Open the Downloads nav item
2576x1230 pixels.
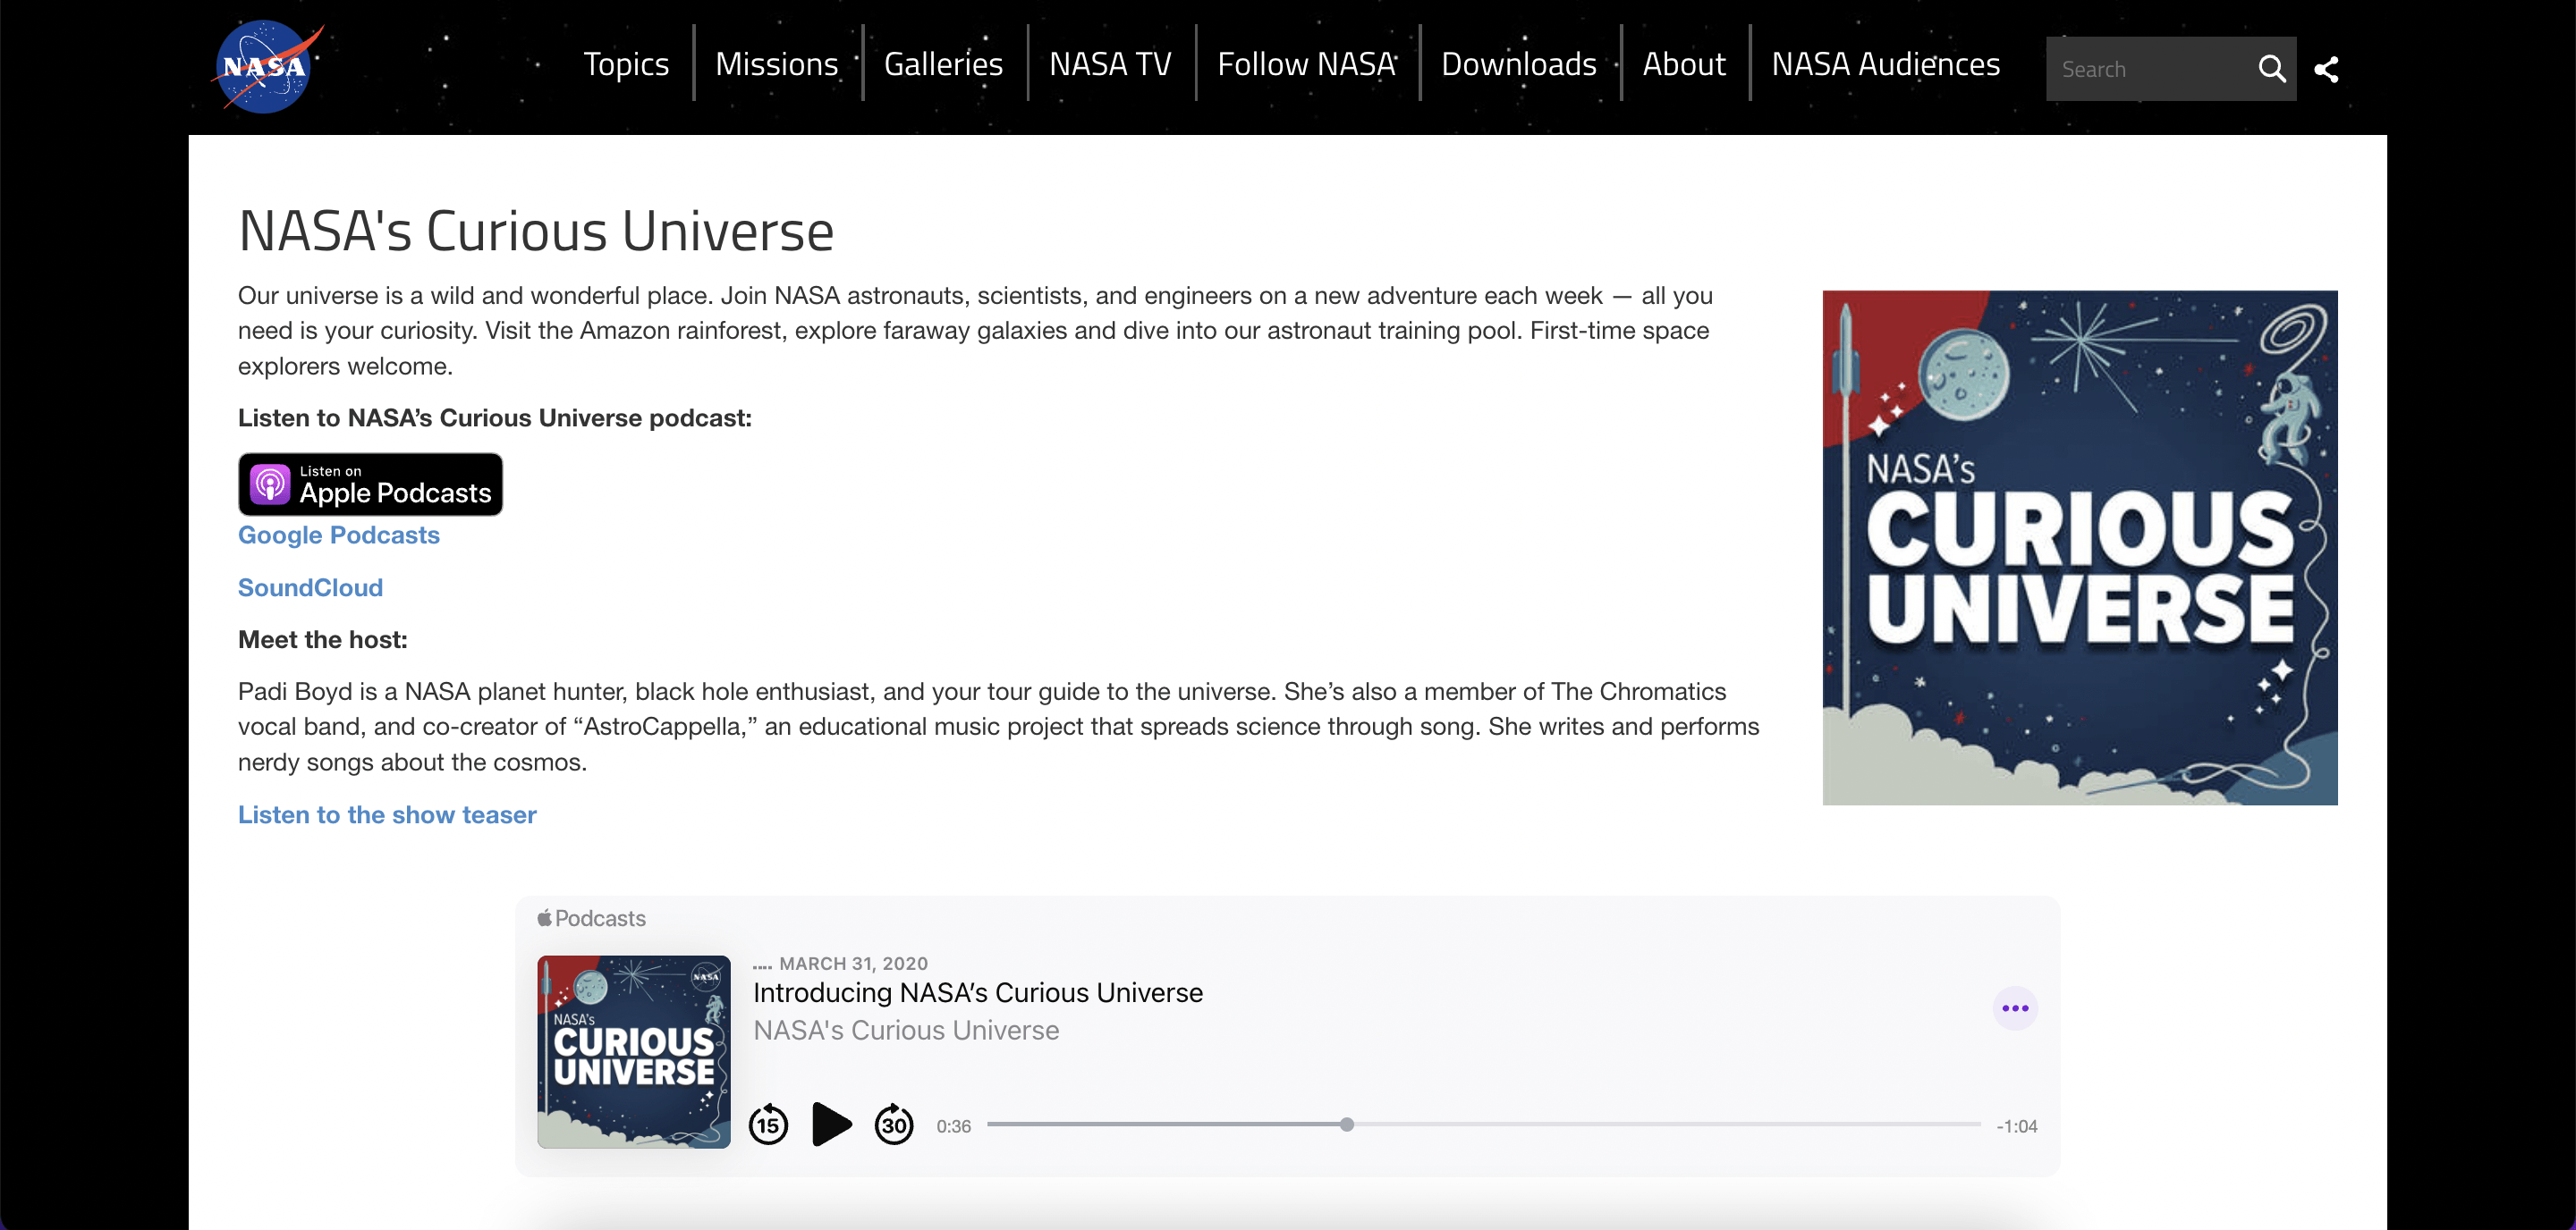[1518, 64]
